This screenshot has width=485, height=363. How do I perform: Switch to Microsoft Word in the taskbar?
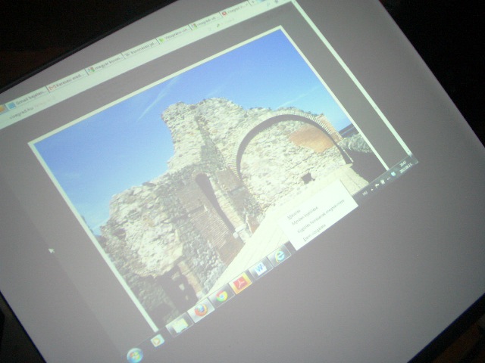261,270
